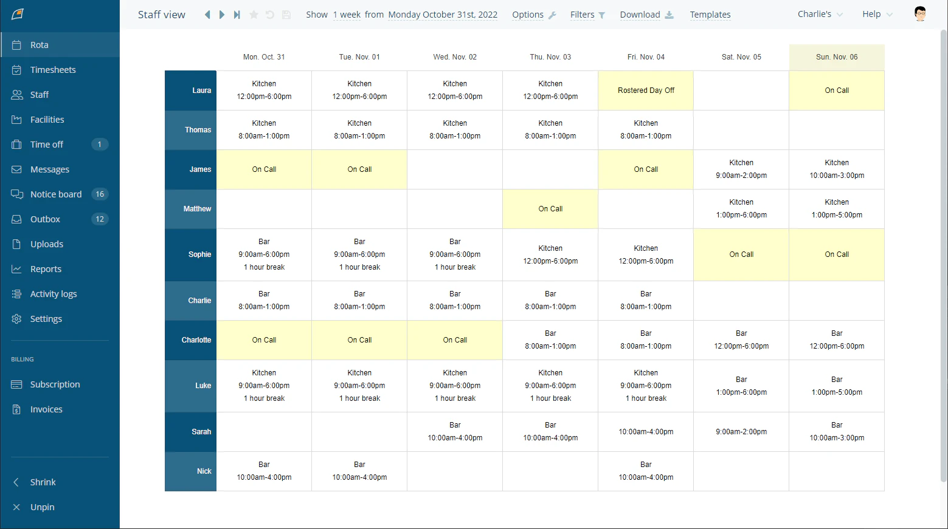Open the Notice board with 16 items
This screenshot has height=529, width=948.
coord(56,194)
